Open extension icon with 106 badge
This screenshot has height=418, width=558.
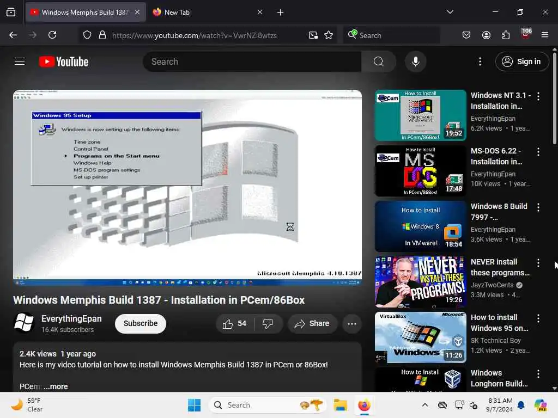526,34
